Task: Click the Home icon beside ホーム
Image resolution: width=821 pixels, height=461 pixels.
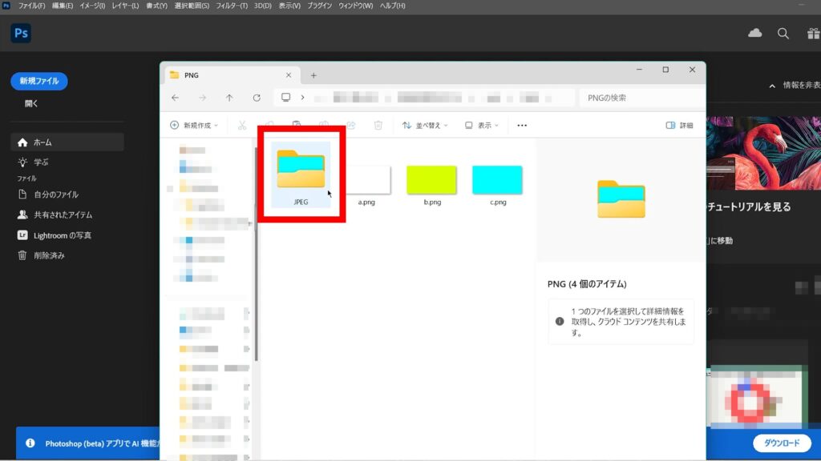Action: tap(22, 142)
